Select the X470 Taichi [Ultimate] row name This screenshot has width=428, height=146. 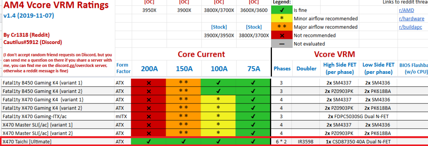(x=27, y=141)
